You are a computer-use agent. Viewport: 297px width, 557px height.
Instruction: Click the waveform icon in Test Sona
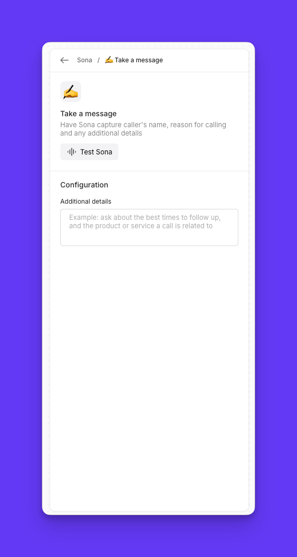point(72,152)
